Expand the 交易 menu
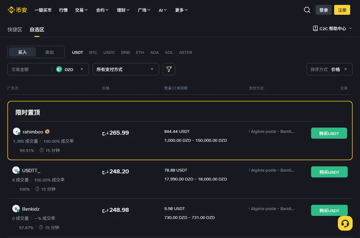 81,10
